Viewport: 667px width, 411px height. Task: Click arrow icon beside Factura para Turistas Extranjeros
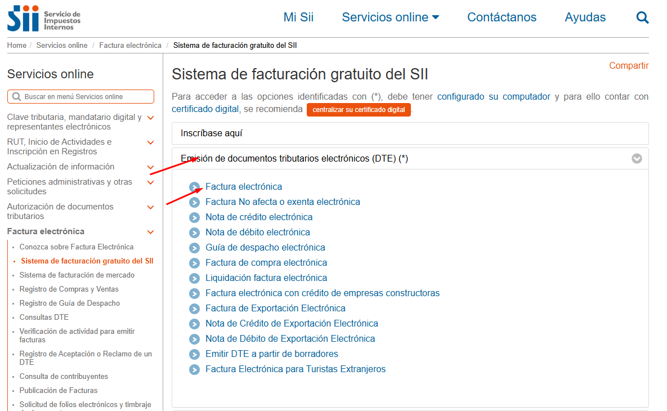pos(194,370)
